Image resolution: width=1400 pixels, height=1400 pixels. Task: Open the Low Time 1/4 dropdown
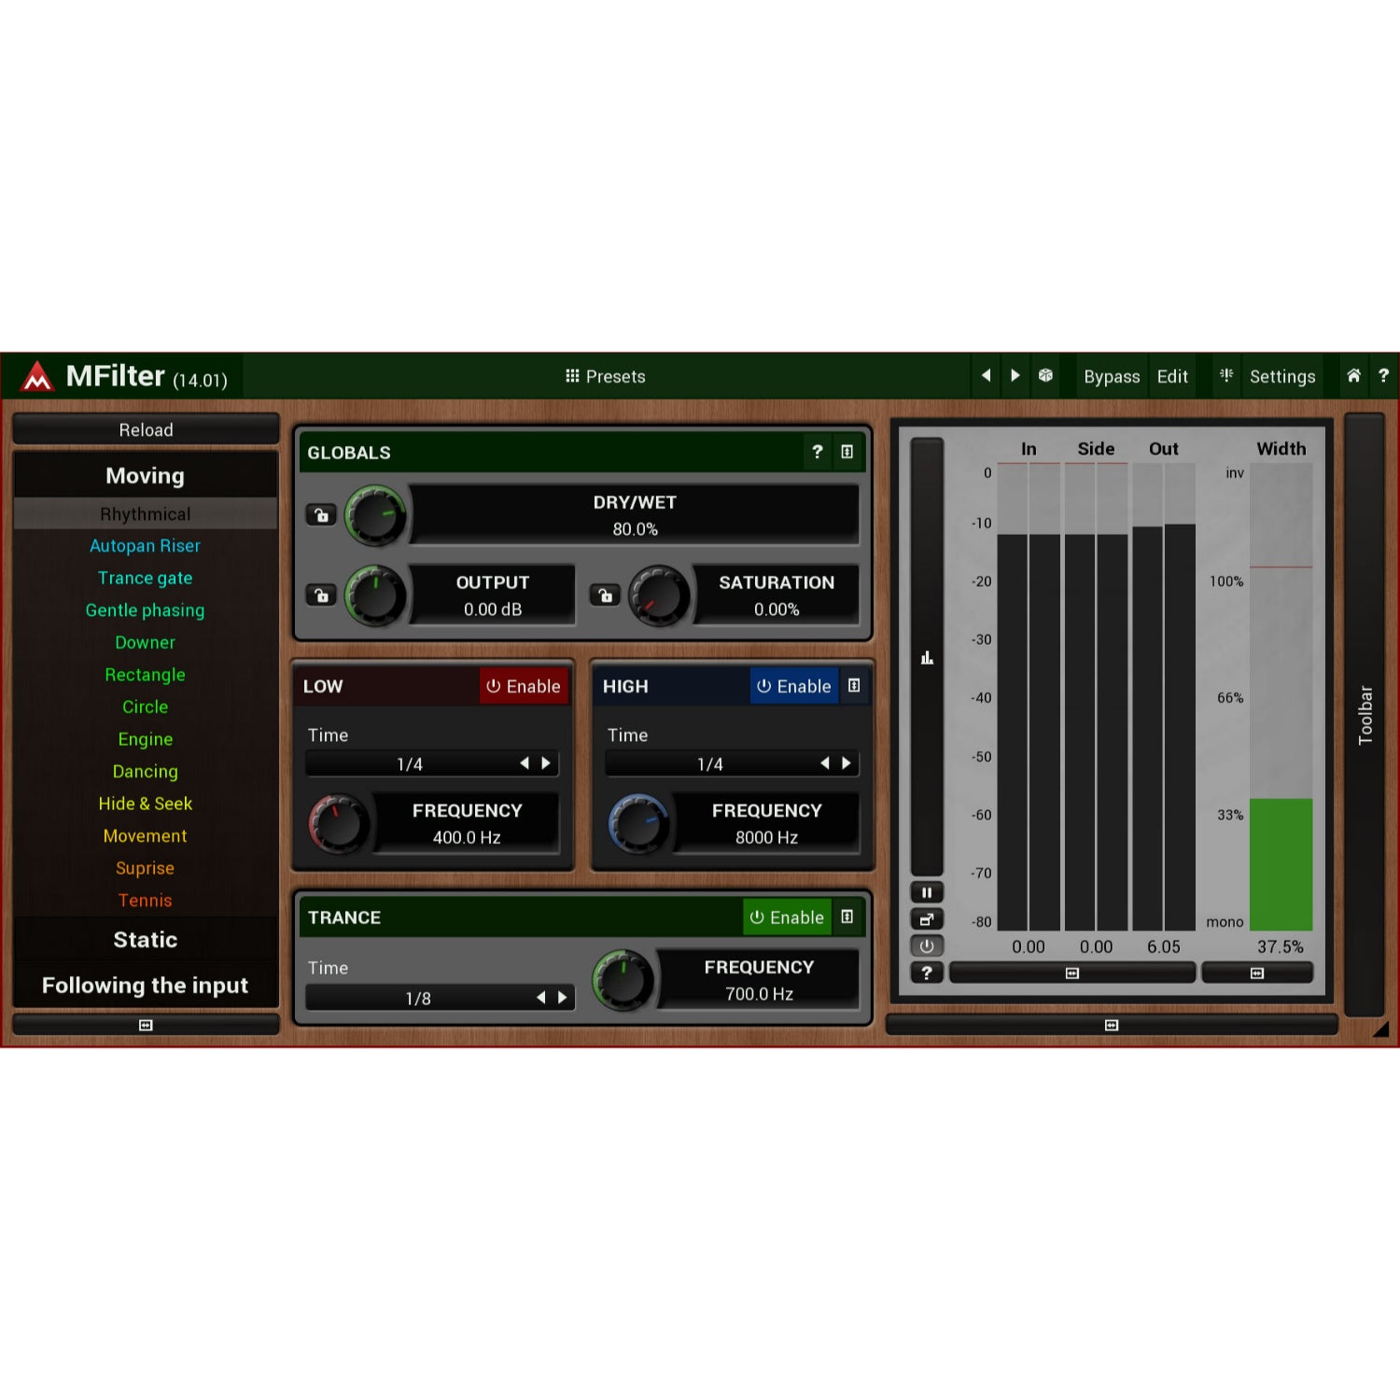[411, 764]
